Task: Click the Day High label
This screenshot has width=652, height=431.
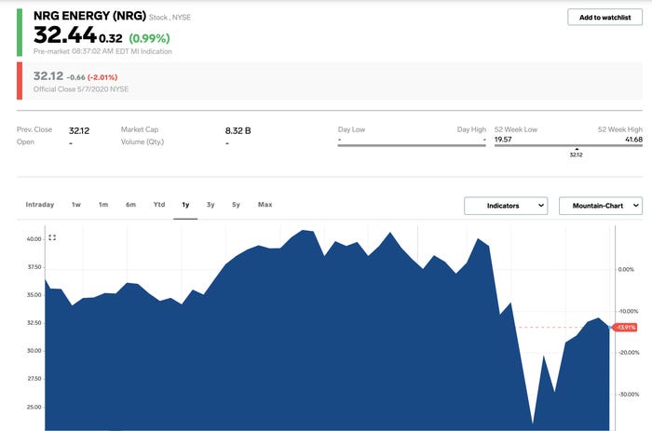Action: pos(471,129)
